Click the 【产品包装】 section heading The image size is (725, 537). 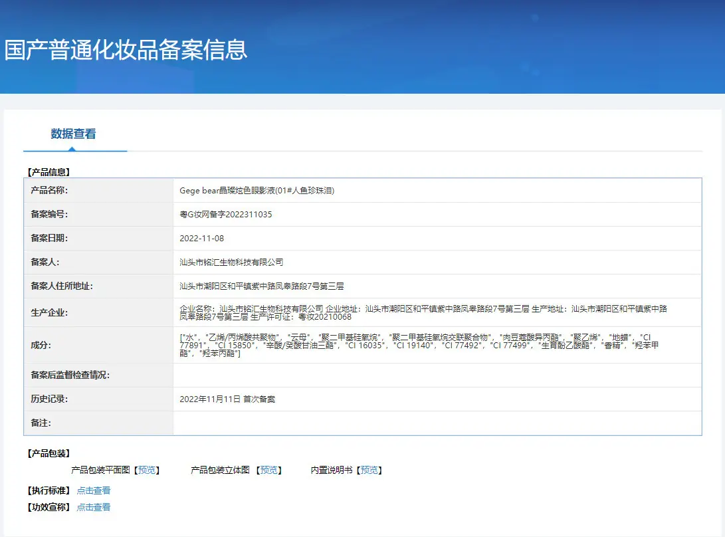(x=49, y=453)
